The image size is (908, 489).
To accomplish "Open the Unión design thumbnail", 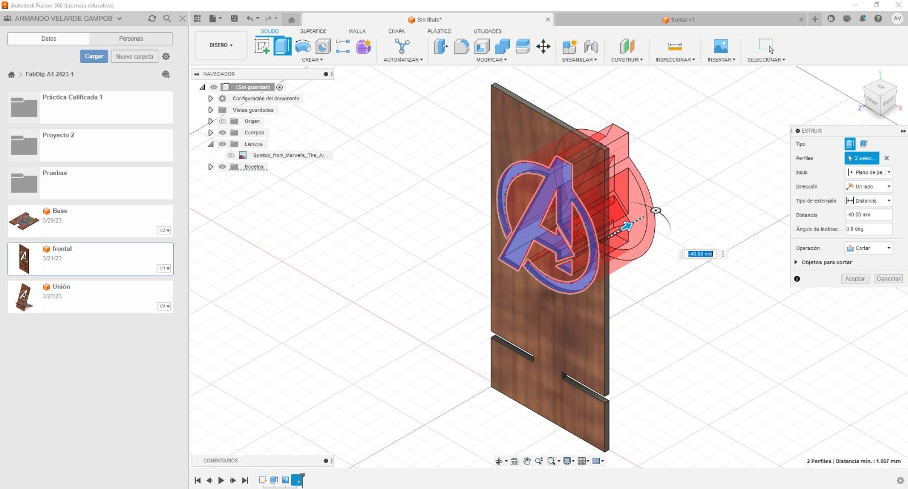I will (24, 296).
